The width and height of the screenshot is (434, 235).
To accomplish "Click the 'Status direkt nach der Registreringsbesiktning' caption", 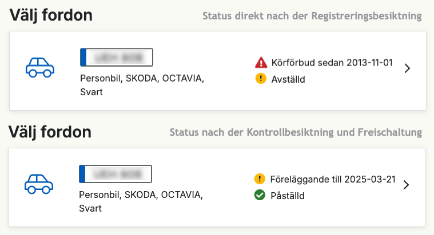I will (x=312, y=16).
